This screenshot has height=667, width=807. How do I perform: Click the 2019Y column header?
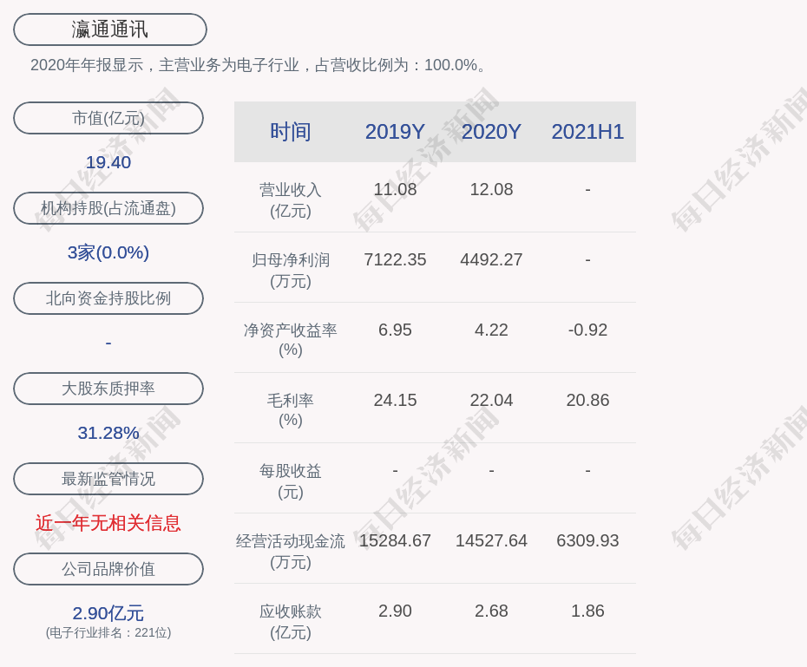395,132
